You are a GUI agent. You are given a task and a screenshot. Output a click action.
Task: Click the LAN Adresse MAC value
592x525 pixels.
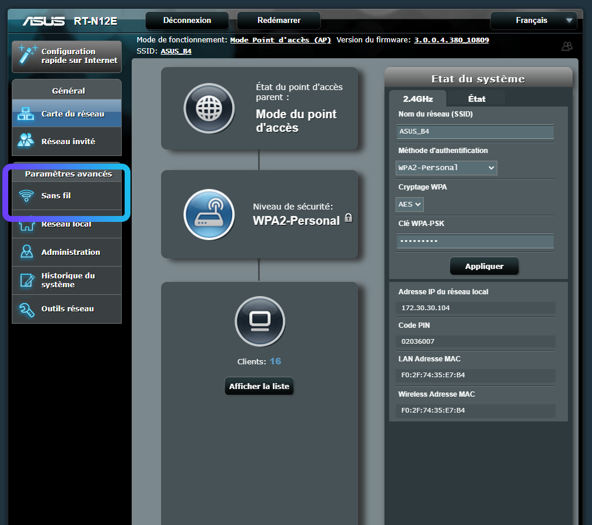(x=433, y=375)
